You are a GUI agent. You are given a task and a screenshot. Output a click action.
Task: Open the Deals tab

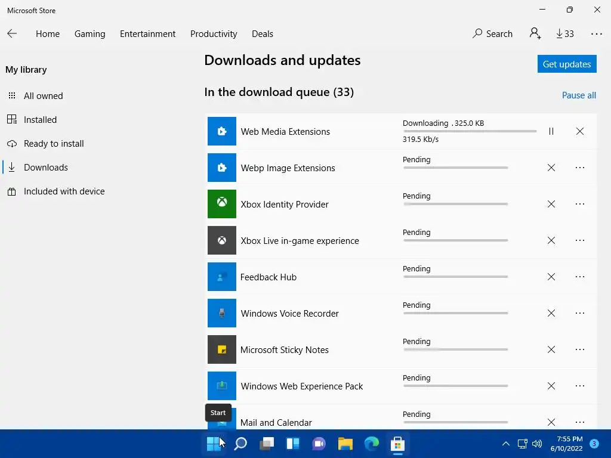[x=263, y=34]
